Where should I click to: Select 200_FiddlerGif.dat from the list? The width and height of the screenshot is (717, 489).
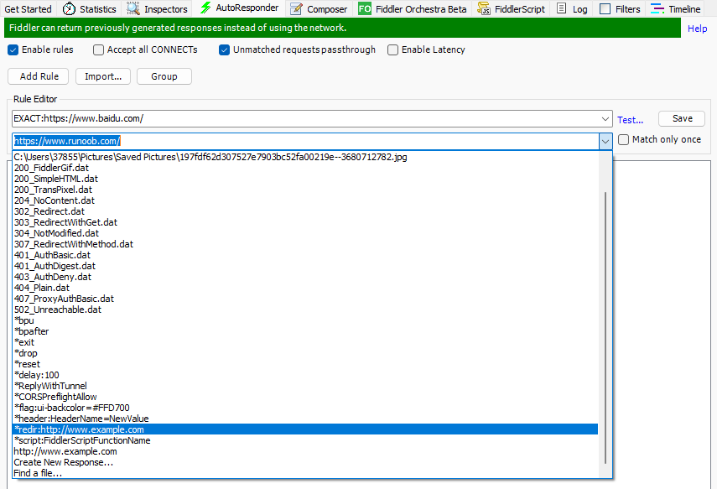(x=305, y=168)
